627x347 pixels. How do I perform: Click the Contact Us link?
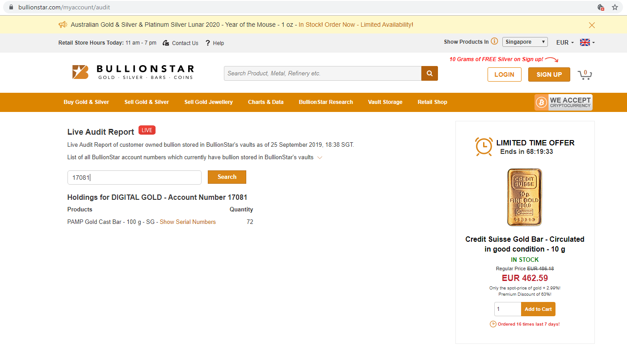point(185,43)
